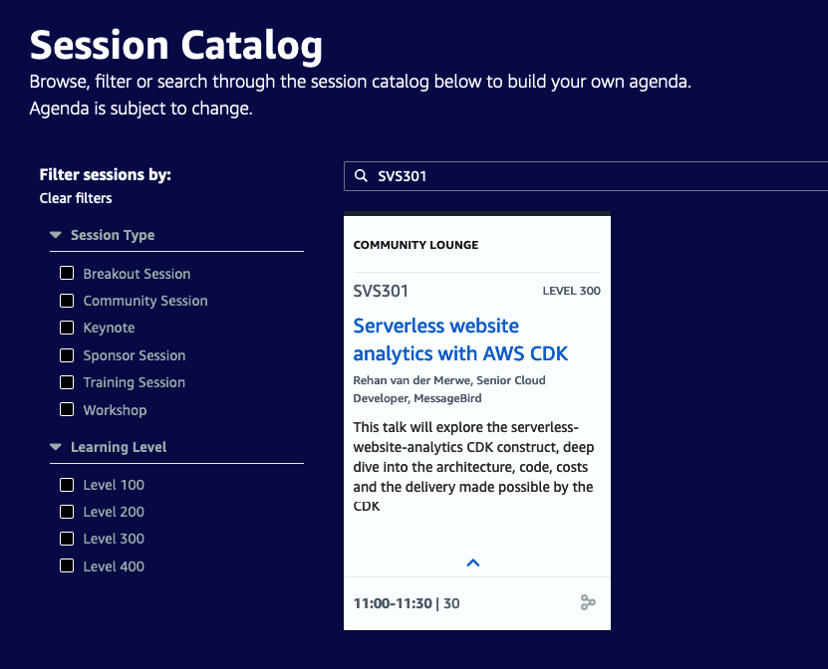Click the LEVEL 300 label on card
Image resolution: width=828 pixels, height=669 pixels.
[571, 291]
